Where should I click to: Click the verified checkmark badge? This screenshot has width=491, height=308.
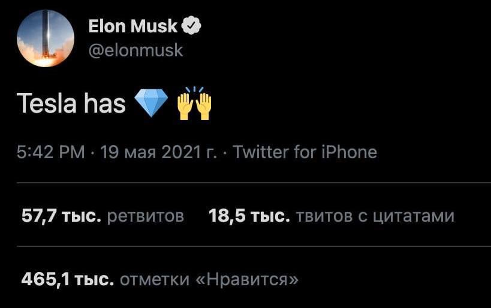click(x=192, y=26)
